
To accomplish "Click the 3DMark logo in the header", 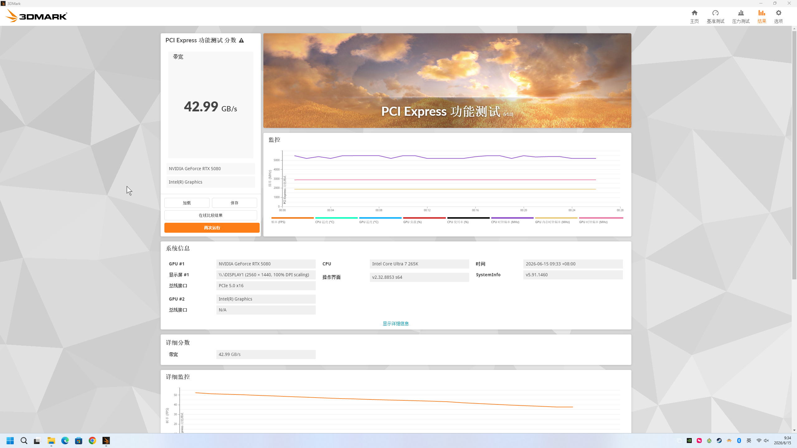I will pos(36,16).
